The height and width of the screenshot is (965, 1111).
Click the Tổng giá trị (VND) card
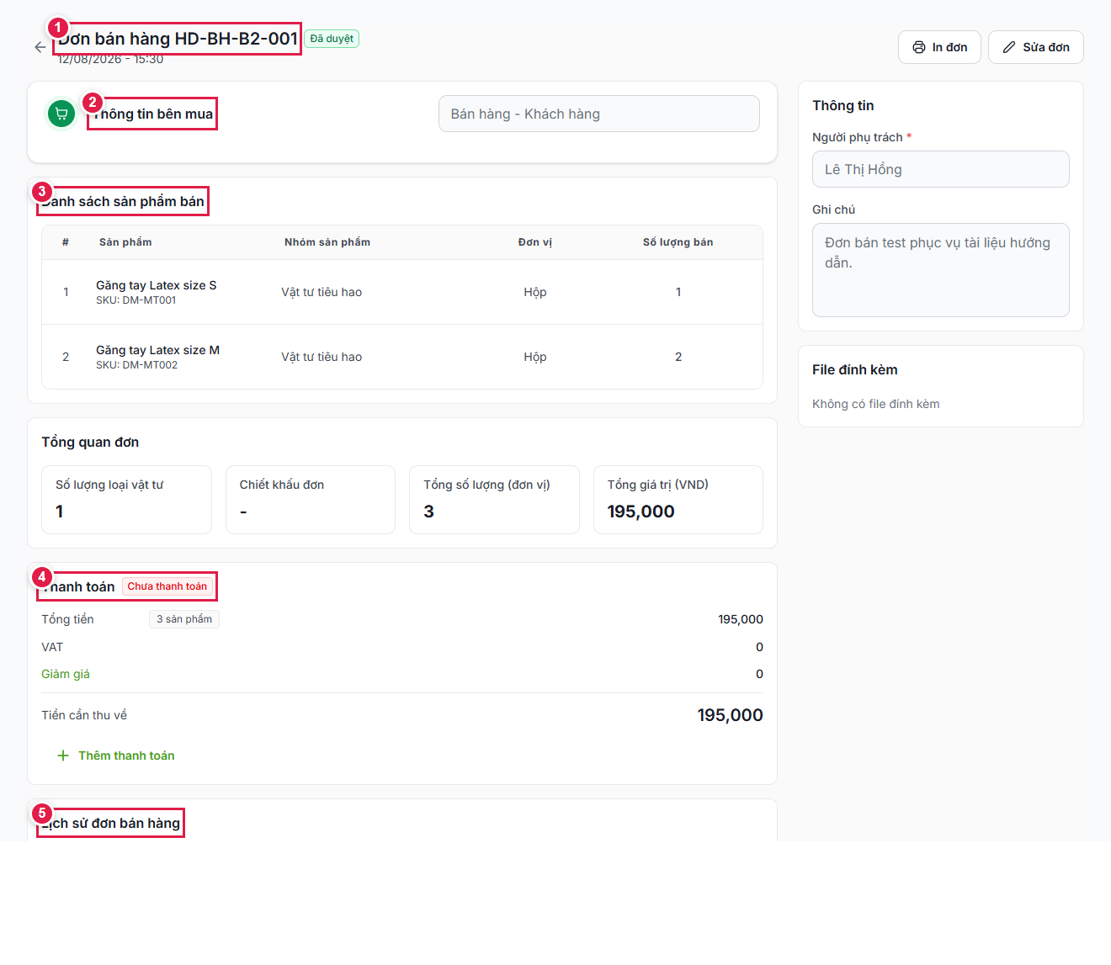click(678, 500)
